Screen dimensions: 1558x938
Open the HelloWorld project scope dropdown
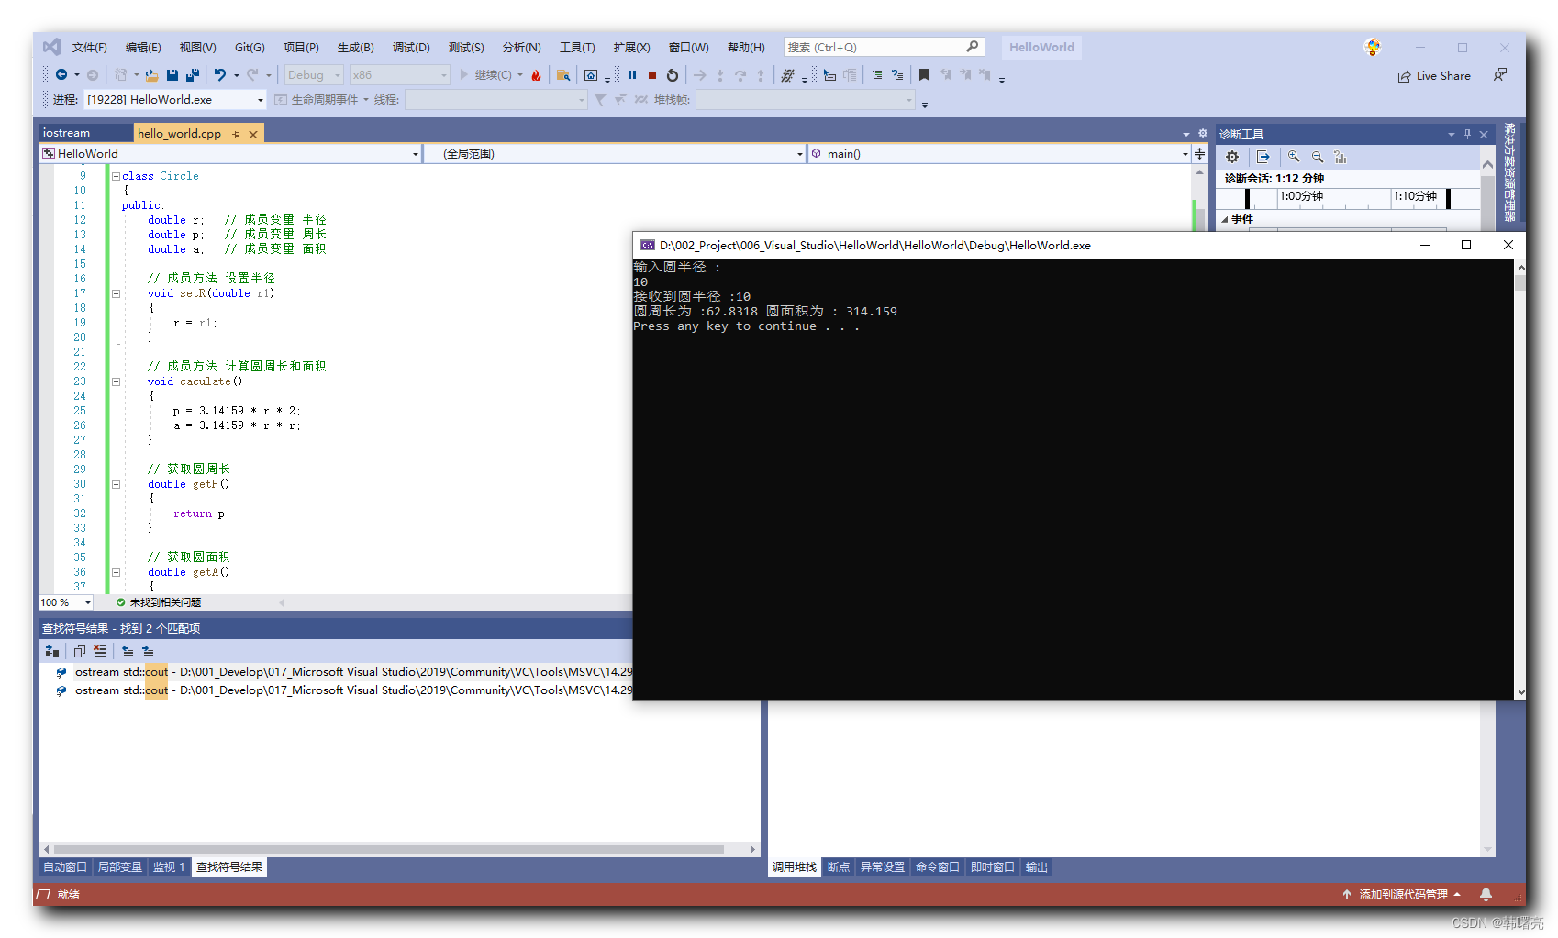(230, 154)
